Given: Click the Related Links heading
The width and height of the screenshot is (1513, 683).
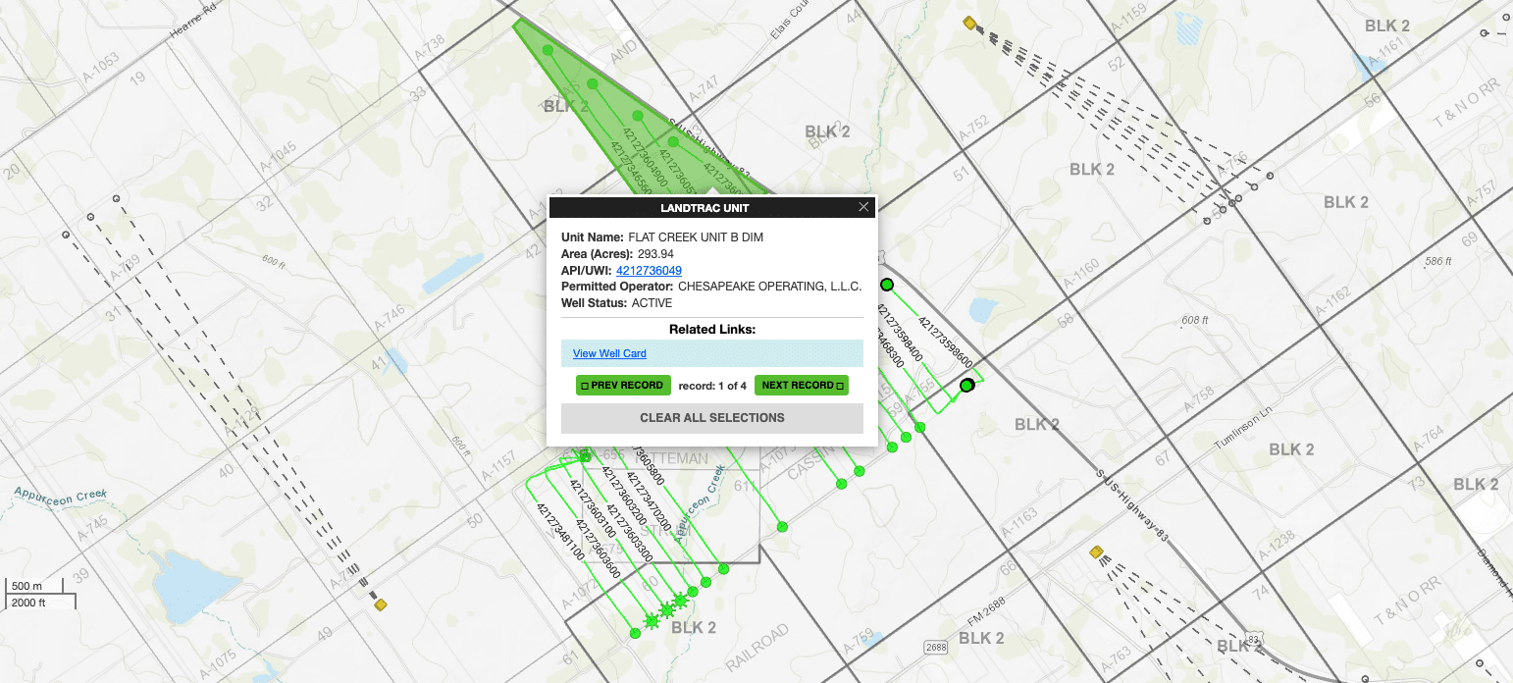Looking at the screenshot, I should pyautogui.click(x=712, y=330).
